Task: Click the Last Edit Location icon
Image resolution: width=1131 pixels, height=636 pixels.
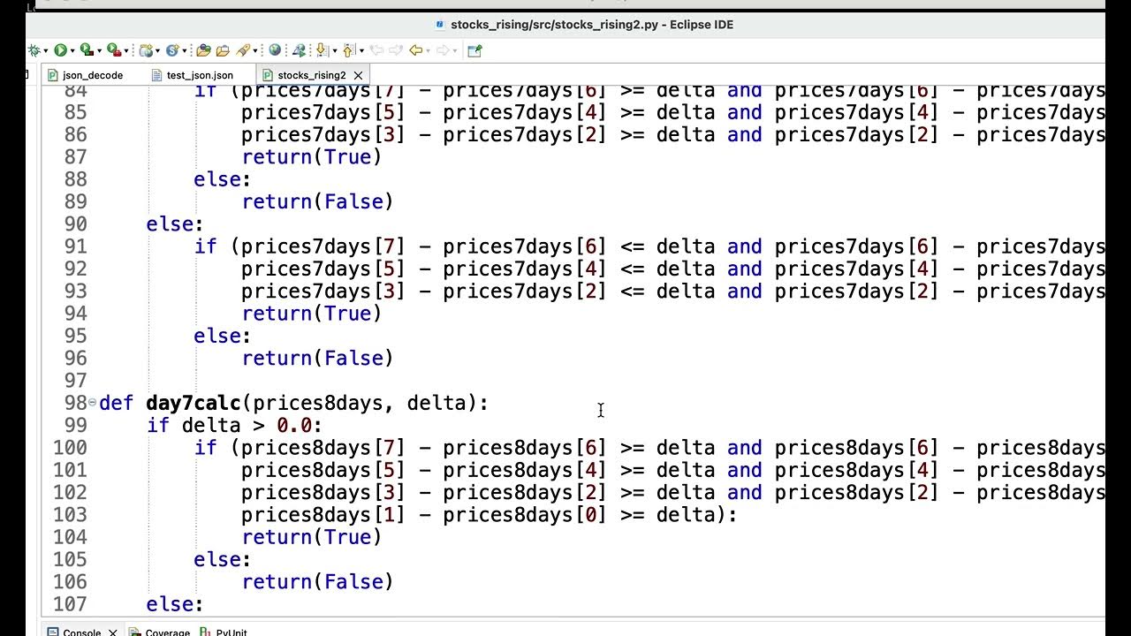Action: click(x=376, y=50)
